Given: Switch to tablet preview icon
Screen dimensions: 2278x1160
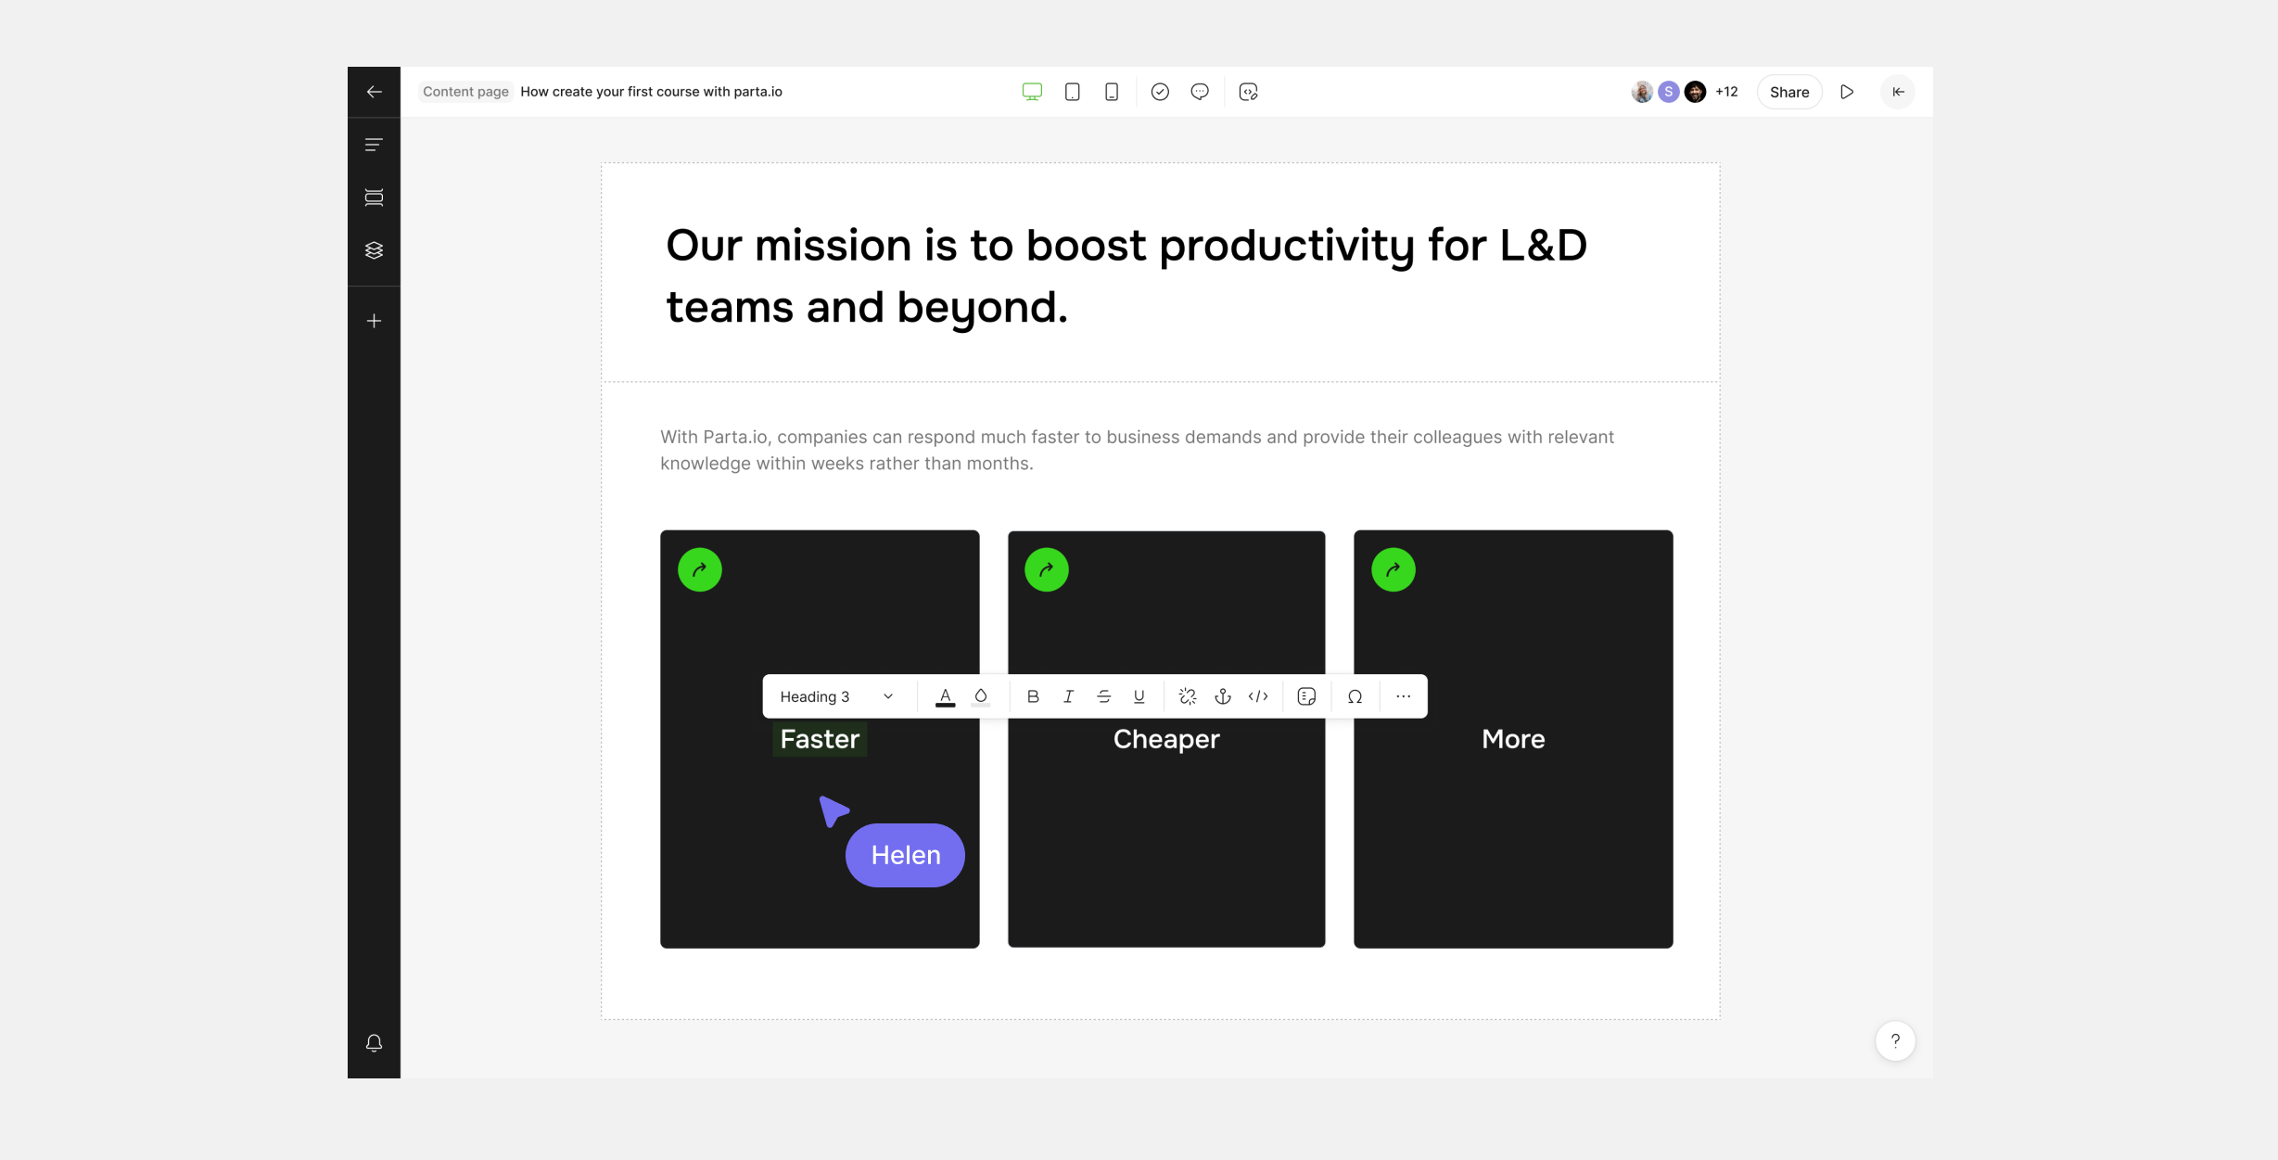Looking at the screenshot, I should [x=1072, y=92].
